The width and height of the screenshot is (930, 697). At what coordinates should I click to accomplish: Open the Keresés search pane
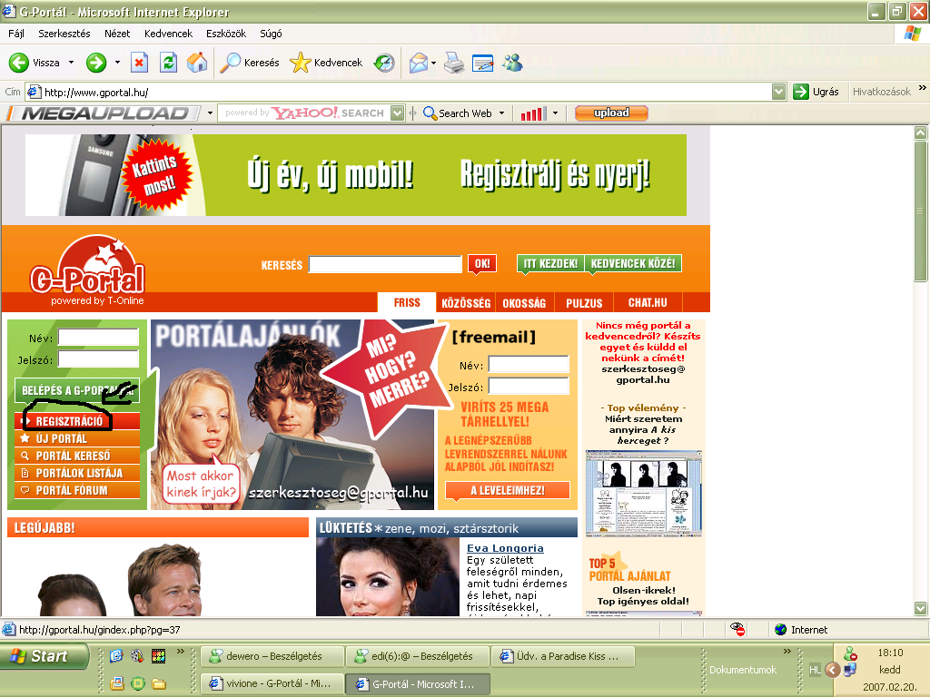coord(249,63)
